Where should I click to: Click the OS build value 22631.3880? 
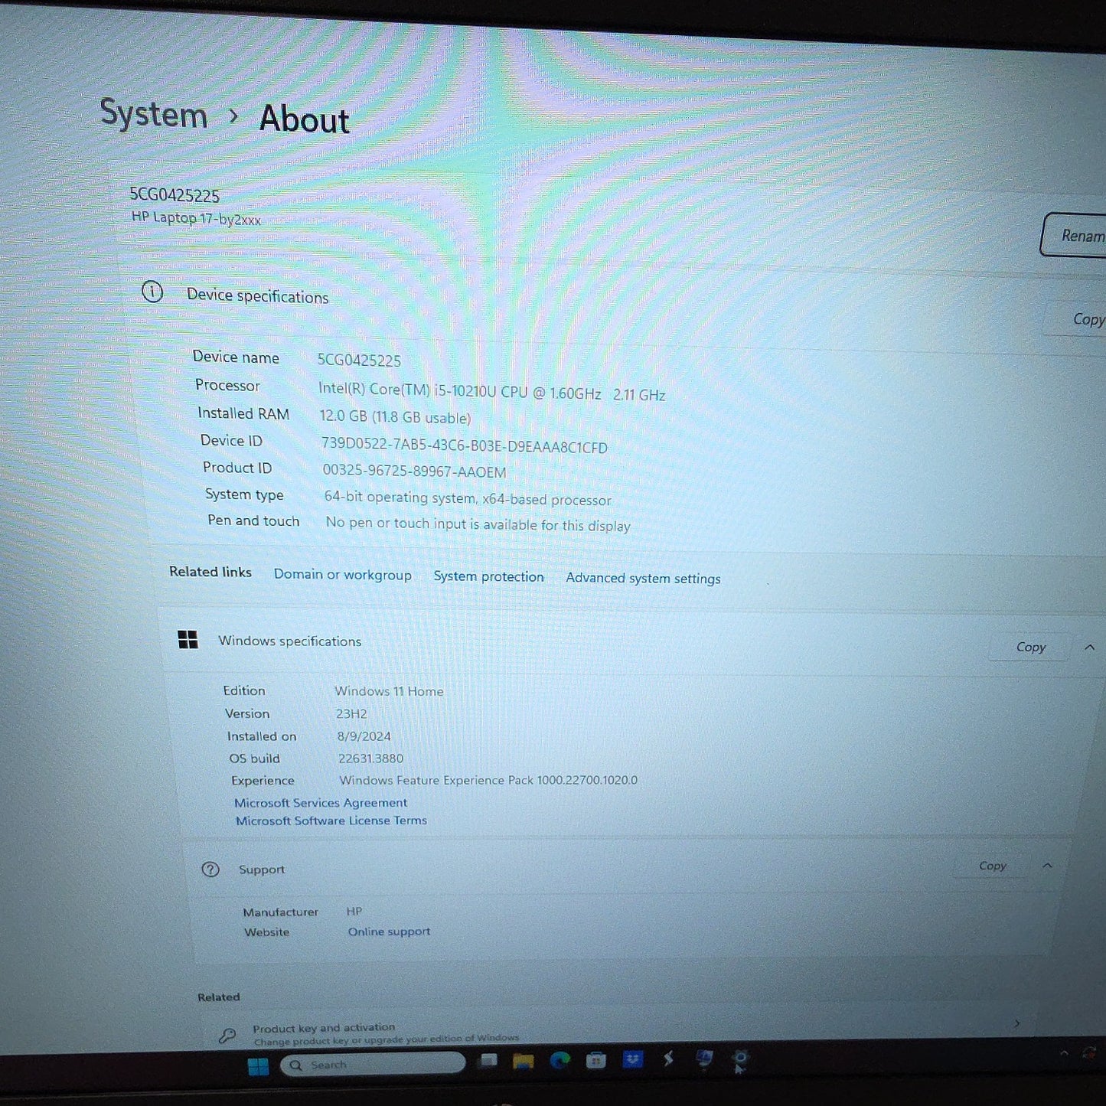coord(370,759)
